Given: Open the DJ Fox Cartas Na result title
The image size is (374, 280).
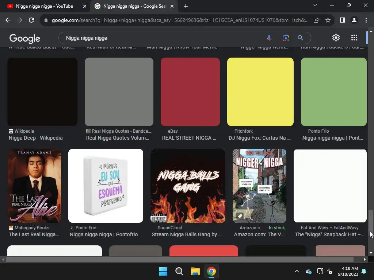Looking at the screenshot, I should tap(260, 138).
